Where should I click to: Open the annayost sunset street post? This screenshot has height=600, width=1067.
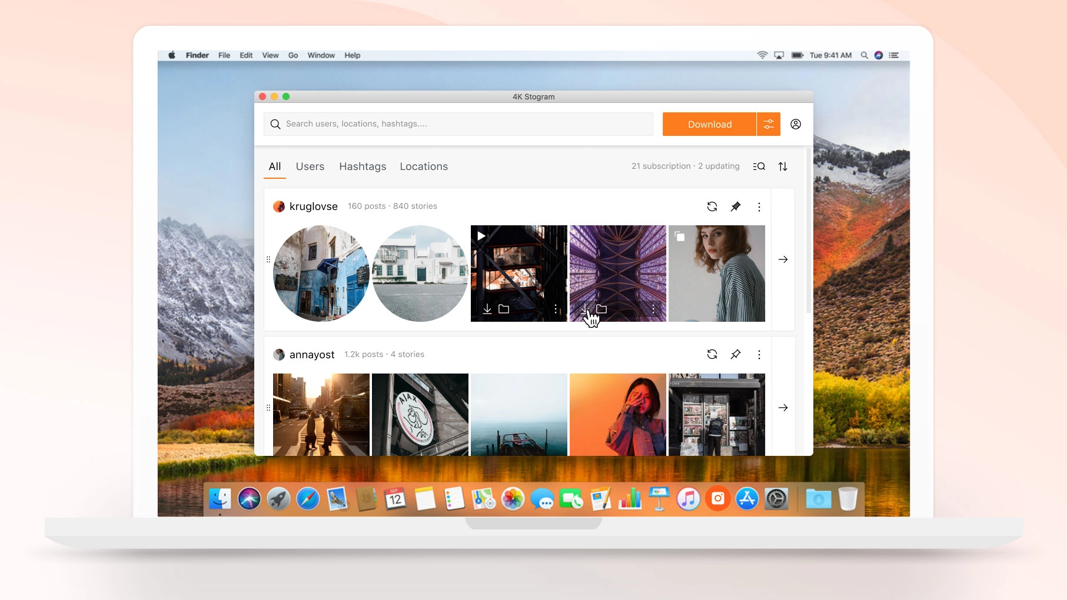(321, 415)
